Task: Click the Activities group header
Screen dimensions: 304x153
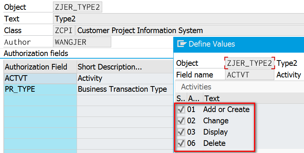Action: 196,87
